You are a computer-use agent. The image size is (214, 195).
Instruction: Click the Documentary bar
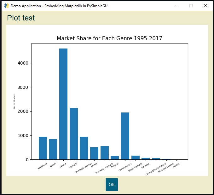[x=125, y=136]
